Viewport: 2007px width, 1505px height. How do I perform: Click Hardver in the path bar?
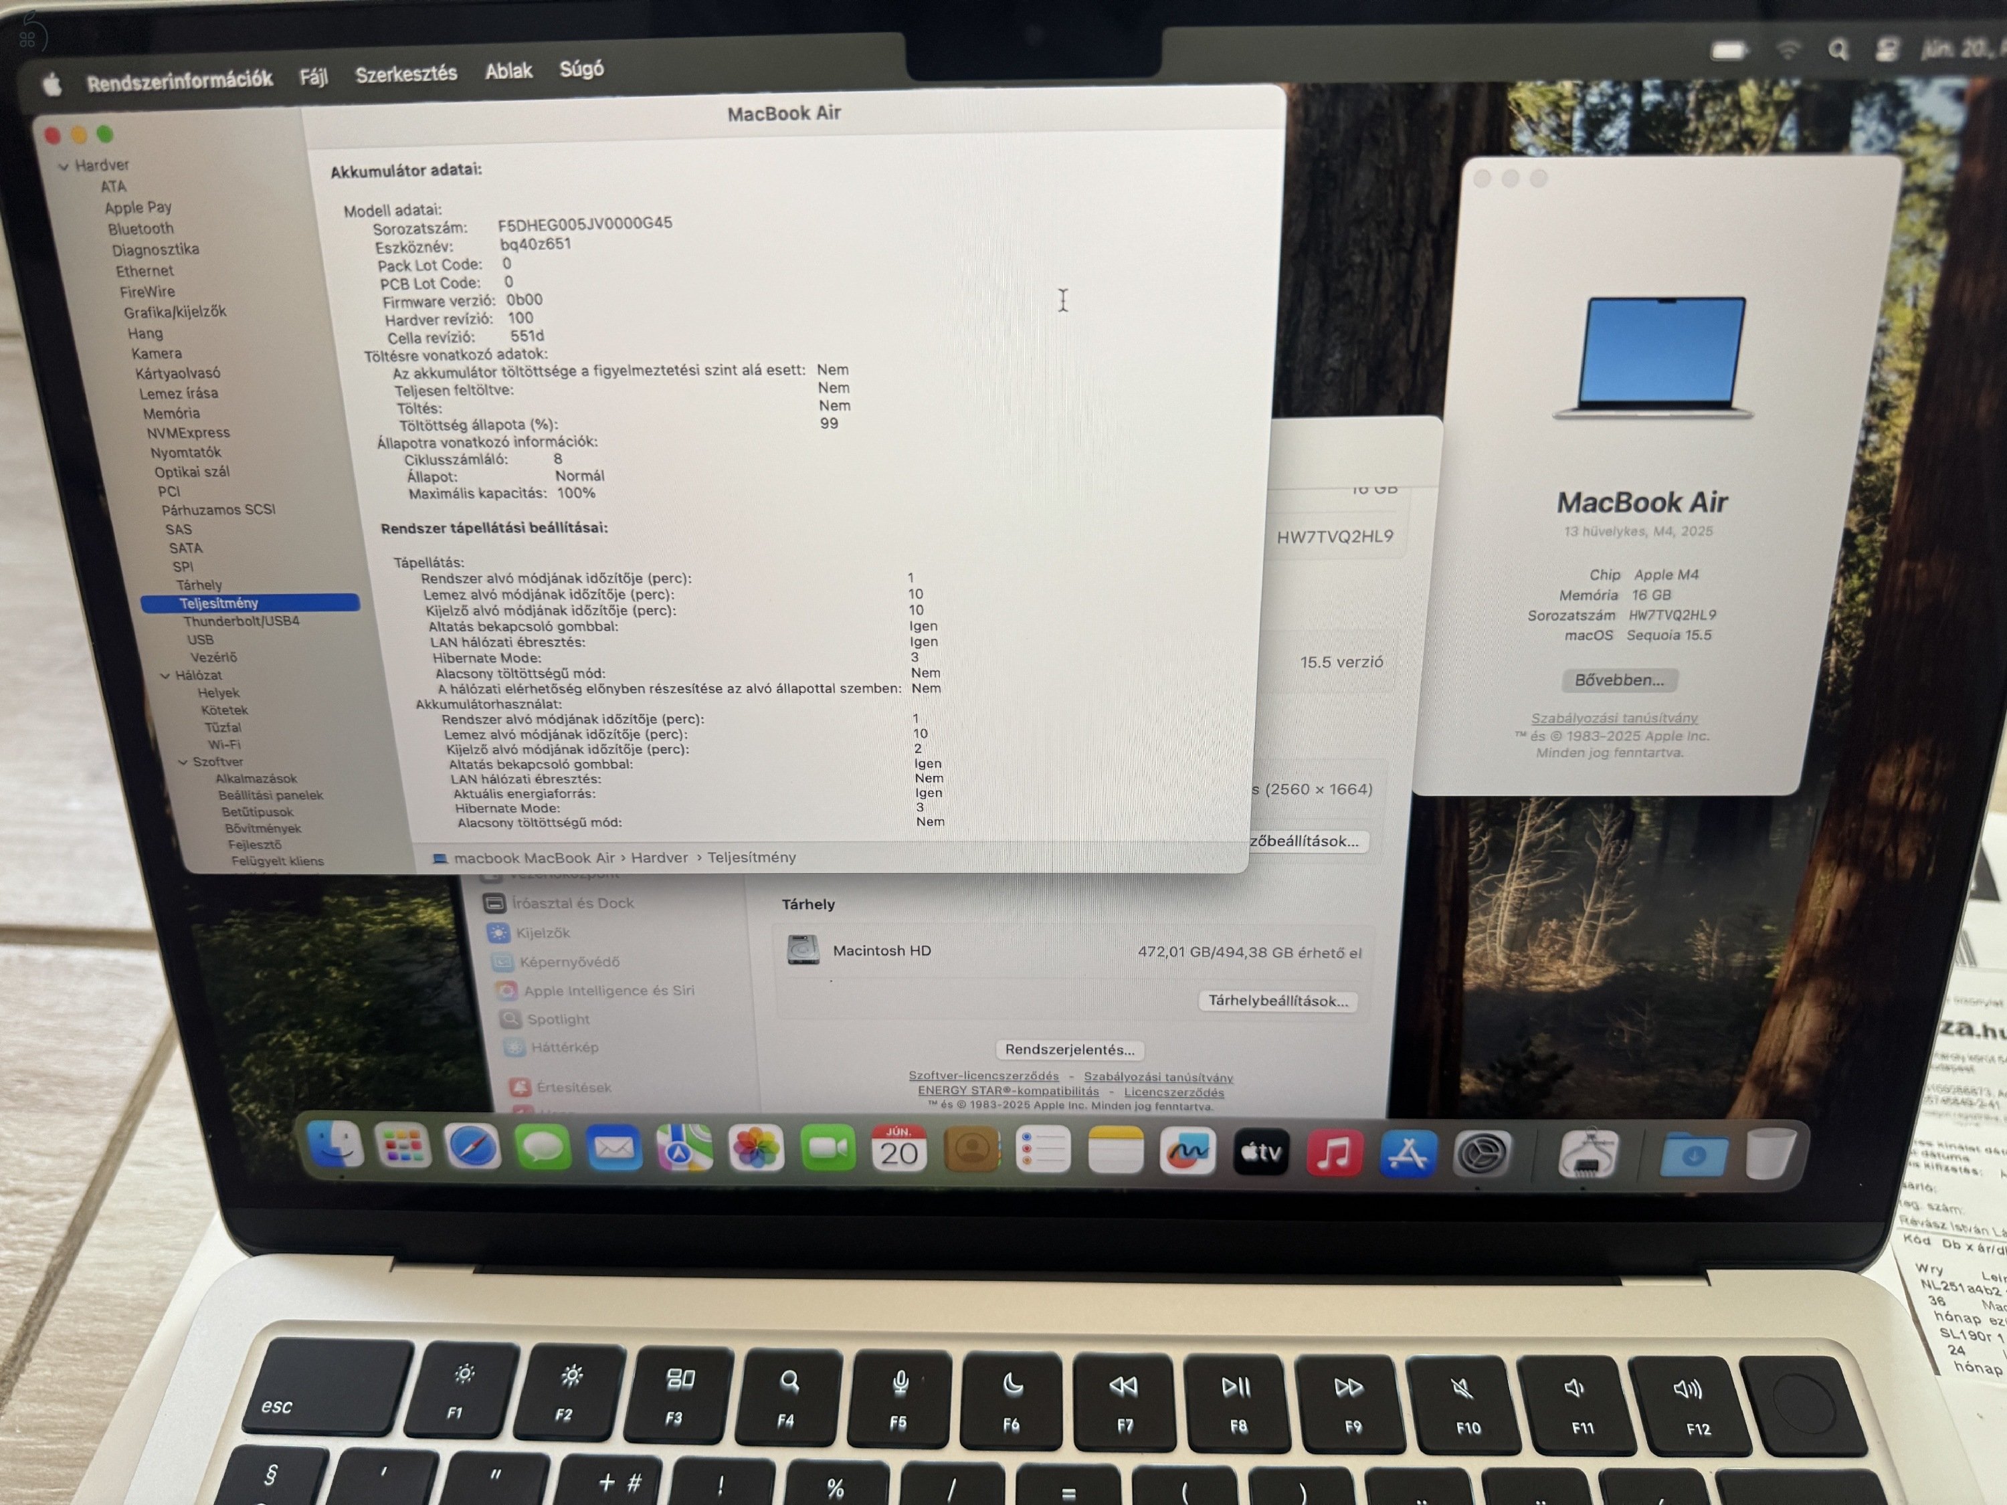[x=660, y=858]
